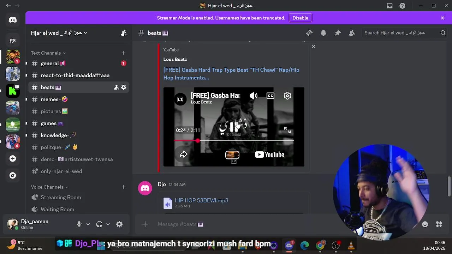Open politque channel

[78, 147]
